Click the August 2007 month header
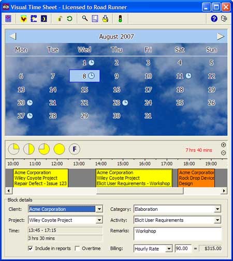This screenshot has height=261, width=233. 116,36
